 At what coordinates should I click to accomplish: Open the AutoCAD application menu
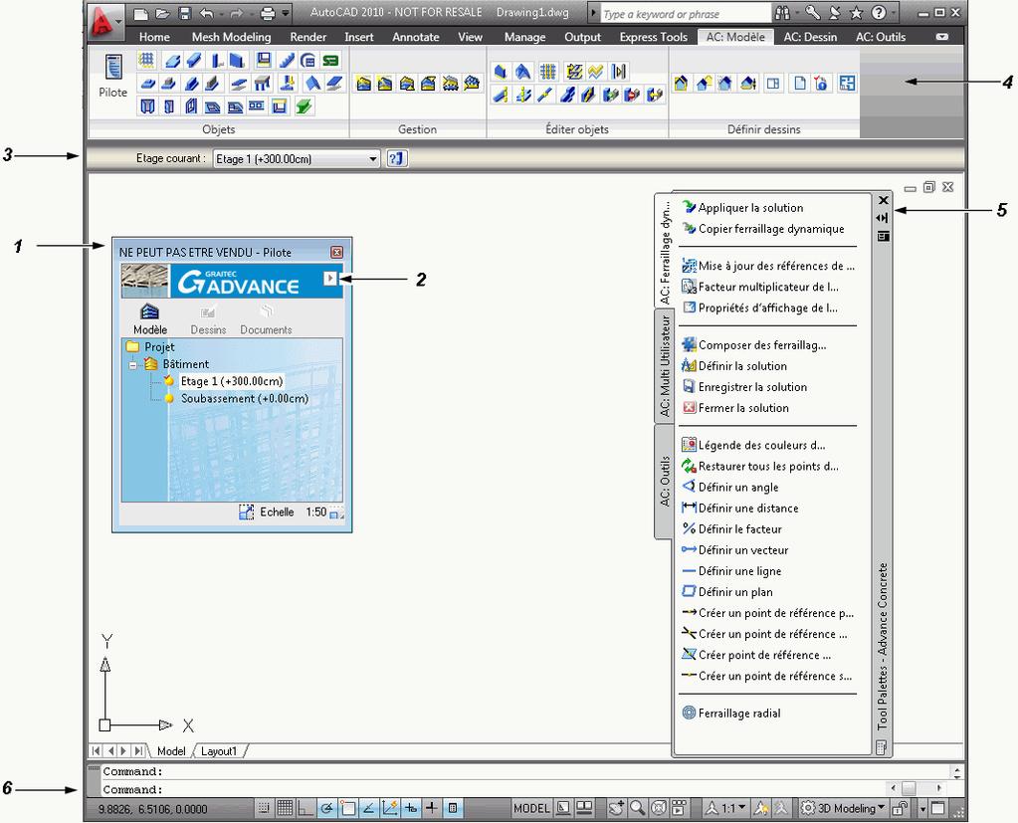[x=103, y=22]
